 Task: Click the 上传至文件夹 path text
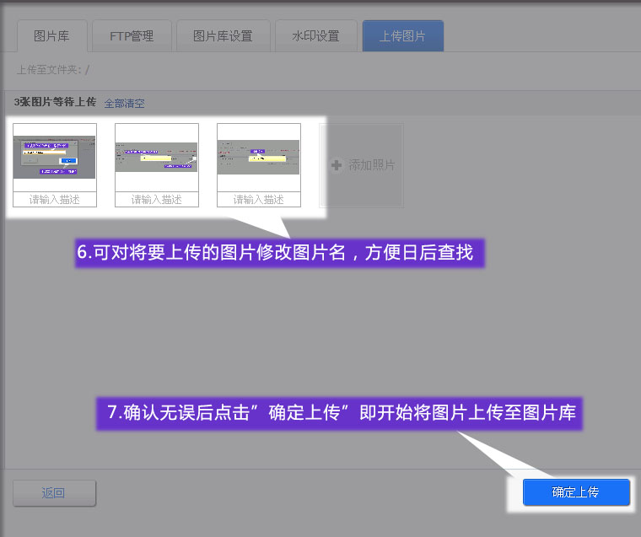52,70
